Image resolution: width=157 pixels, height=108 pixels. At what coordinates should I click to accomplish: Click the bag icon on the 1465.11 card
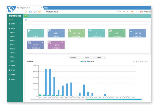[x=70, y=31]
